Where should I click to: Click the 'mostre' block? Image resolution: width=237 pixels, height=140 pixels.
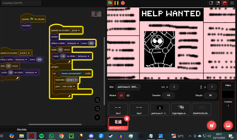coord(55,37)
